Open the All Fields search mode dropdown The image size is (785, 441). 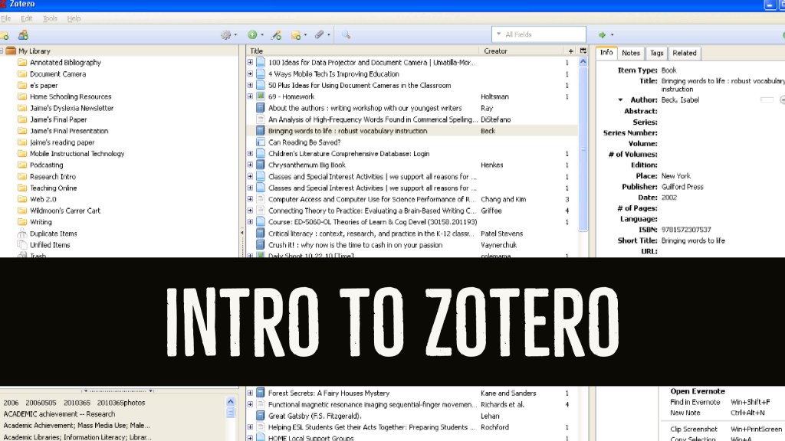(x=499, y=34)
